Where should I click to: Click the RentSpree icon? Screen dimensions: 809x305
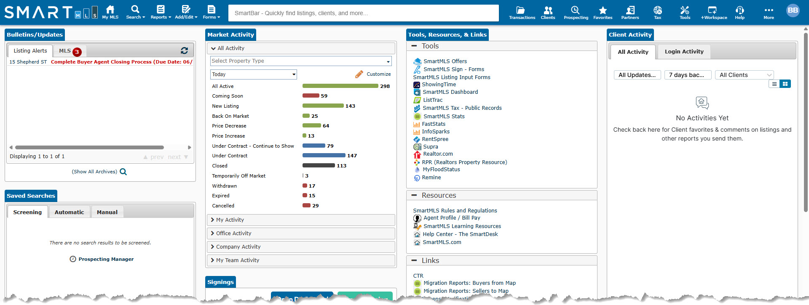coord(417,139)
